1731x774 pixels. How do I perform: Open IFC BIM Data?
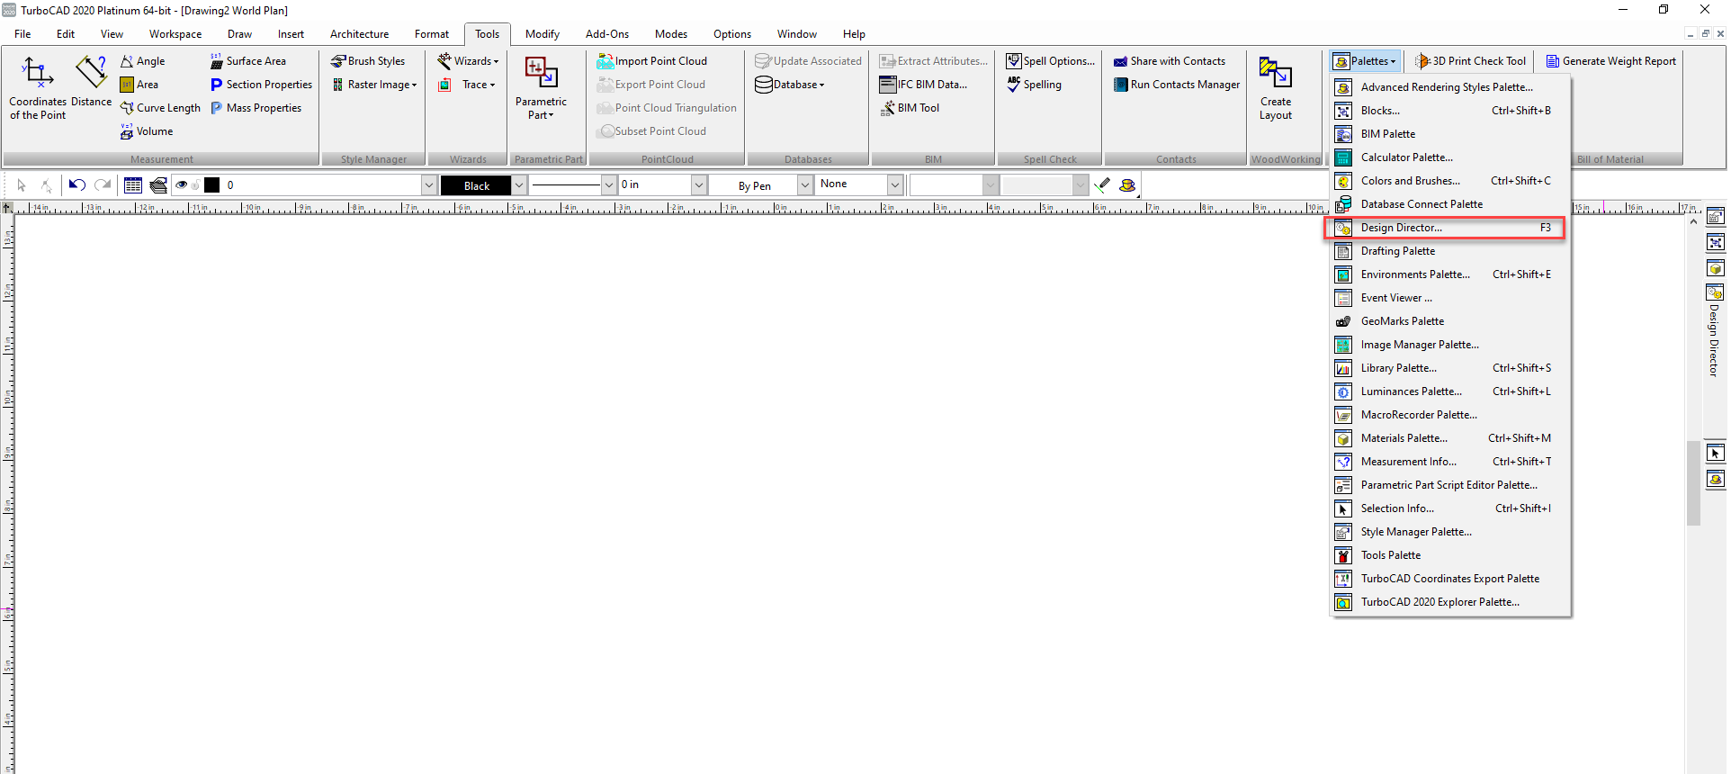click(x=924, y=85)
